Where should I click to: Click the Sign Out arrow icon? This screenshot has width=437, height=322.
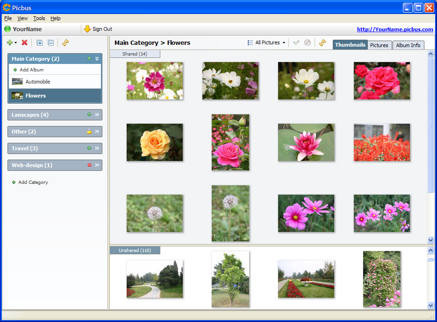pyautogui.click(x=87, y=29)
